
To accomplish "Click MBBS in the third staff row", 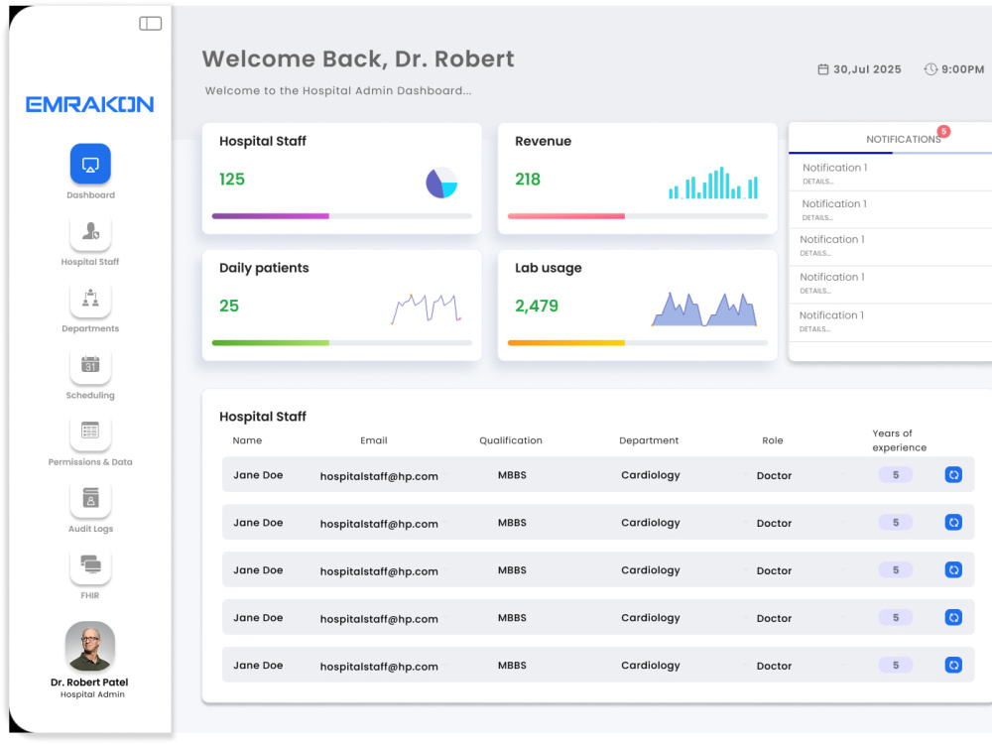I will point(512,570).
